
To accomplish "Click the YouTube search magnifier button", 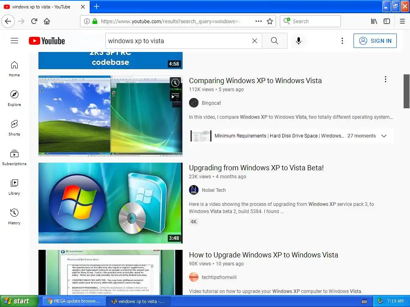I will pos(275,41).
